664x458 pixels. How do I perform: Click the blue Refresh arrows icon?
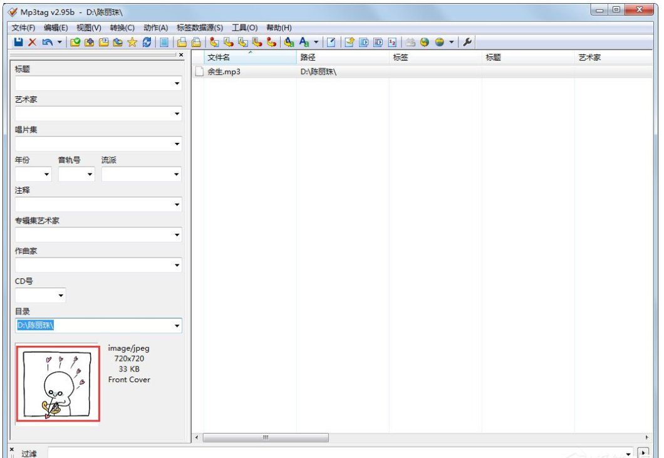coord(147,42)
